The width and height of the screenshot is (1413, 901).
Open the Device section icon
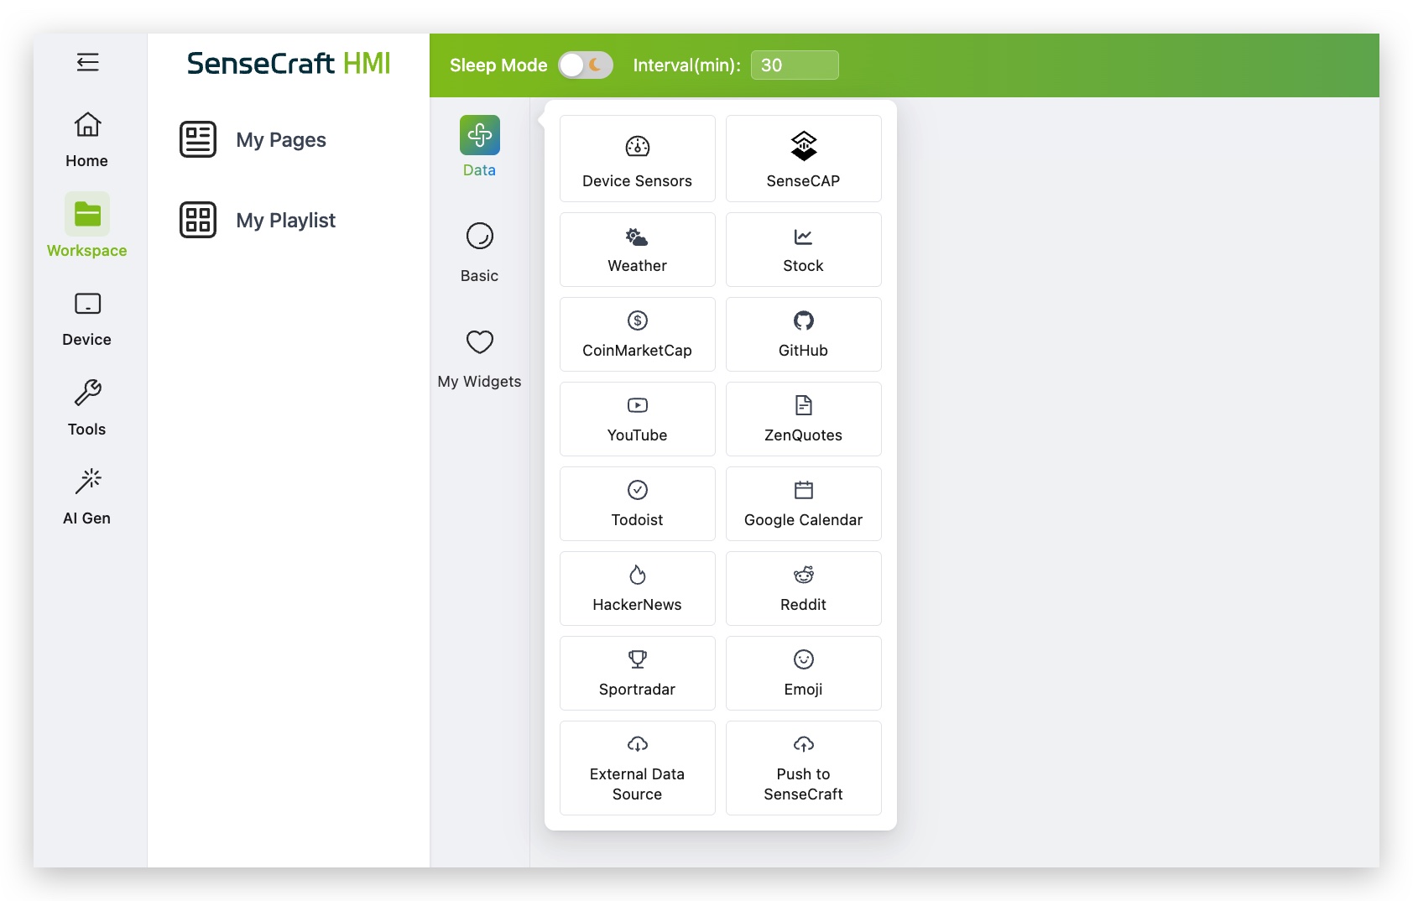[x=87, y=304]
